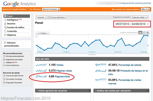
Task: Select Objetivos in the left menu
Action: (11, 35)
